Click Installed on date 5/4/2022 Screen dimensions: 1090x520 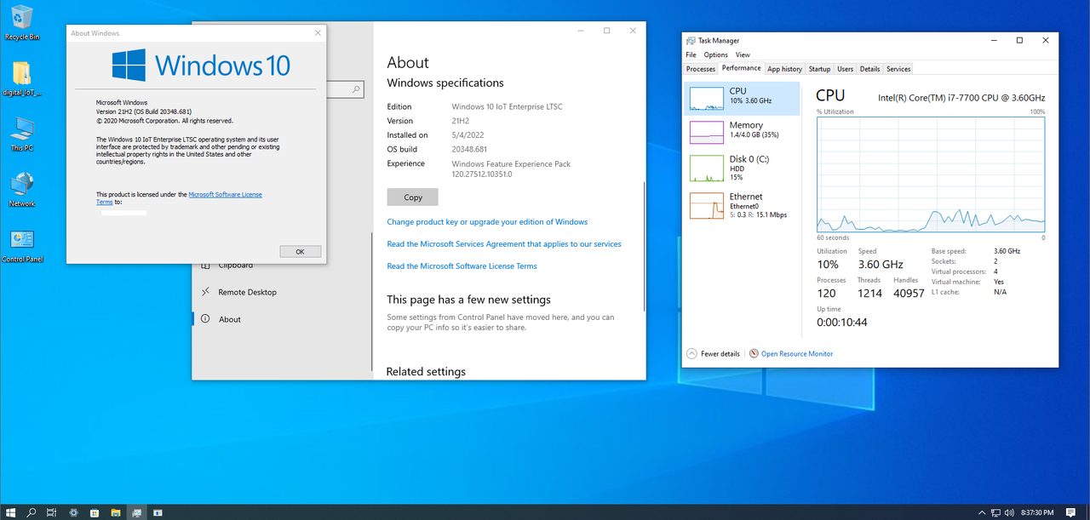tap(468, 134)
